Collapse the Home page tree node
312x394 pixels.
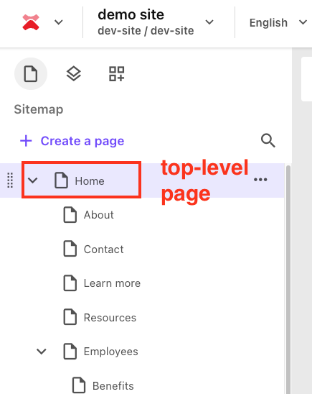[x=32, y=180]
